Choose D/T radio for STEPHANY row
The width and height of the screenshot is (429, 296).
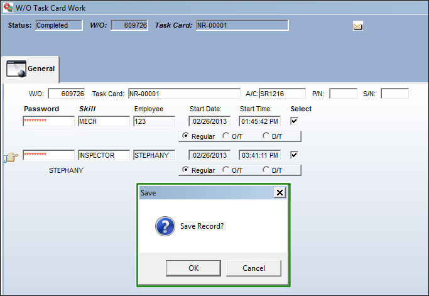(x=266, y=170)
